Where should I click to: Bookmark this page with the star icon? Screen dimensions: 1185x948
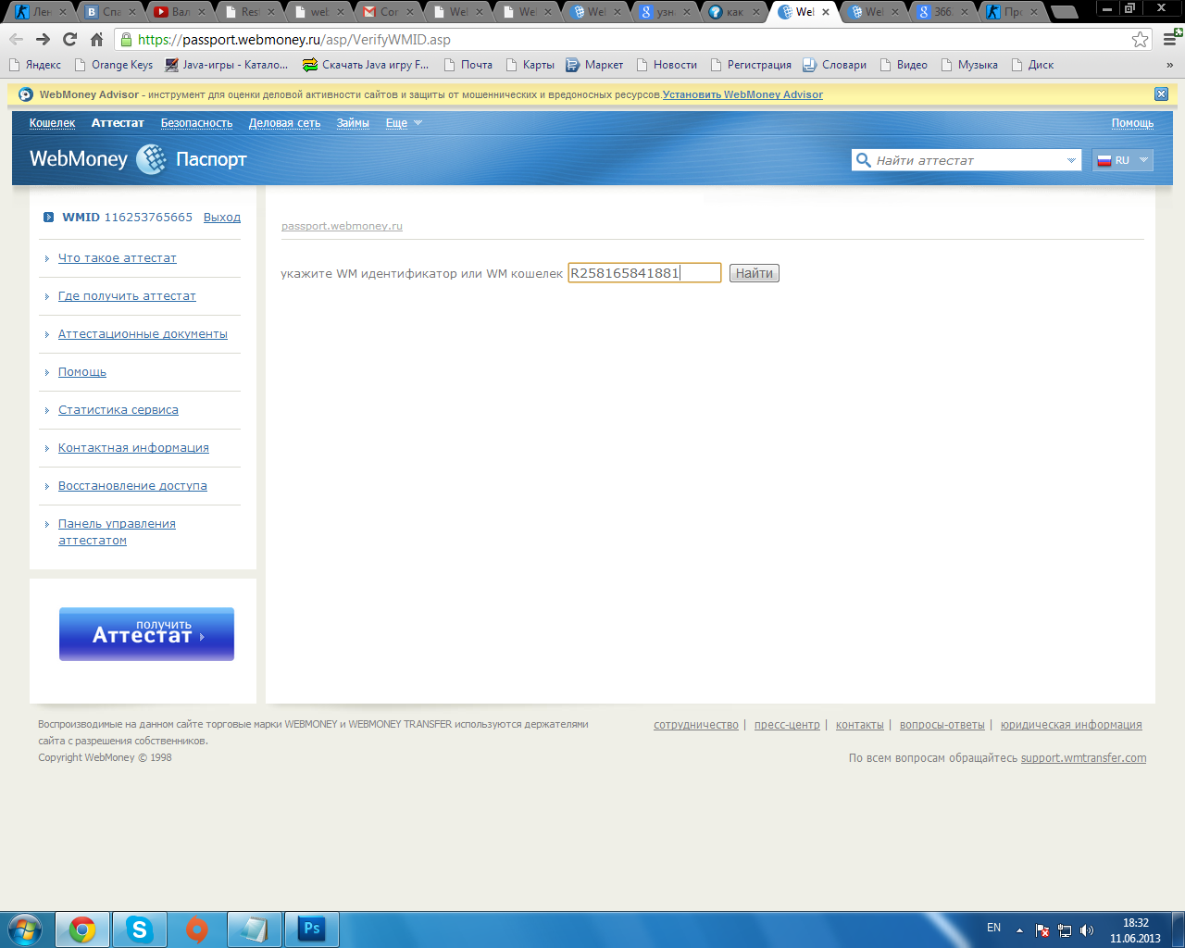[1140, 39]
